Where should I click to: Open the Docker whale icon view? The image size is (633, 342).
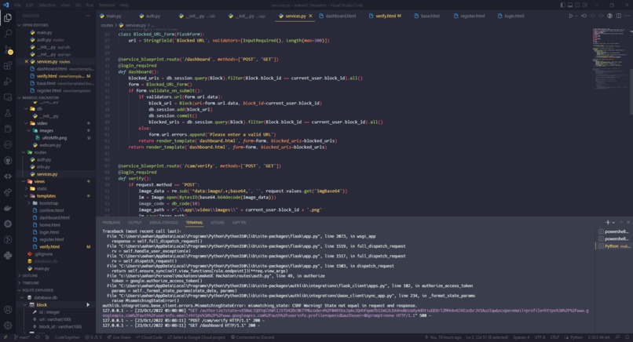click(x=8, y=208)
